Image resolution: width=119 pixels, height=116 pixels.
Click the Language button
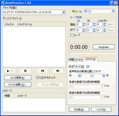click(104, 47)
